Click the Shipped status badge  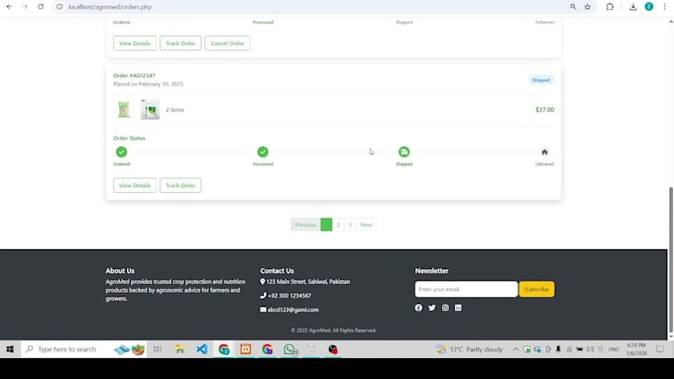click(x=541, y=80)
